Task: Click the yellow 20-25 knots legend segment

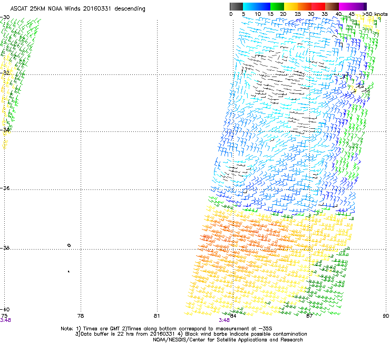Action: click(x=291, y=6)
